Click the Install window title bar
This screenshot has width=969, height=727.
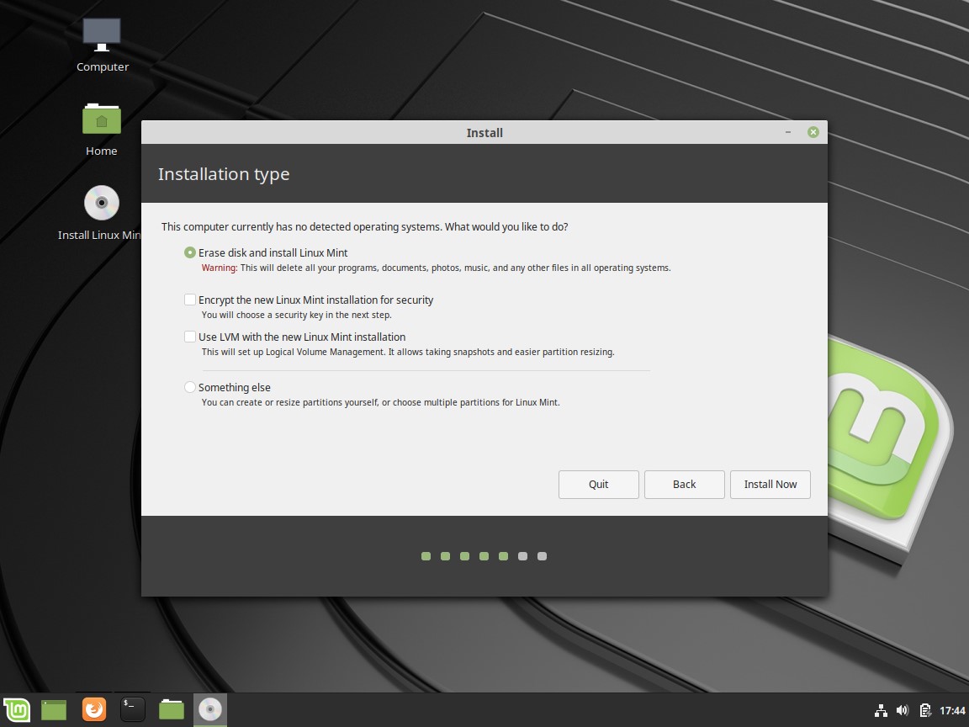pos(484,132)
